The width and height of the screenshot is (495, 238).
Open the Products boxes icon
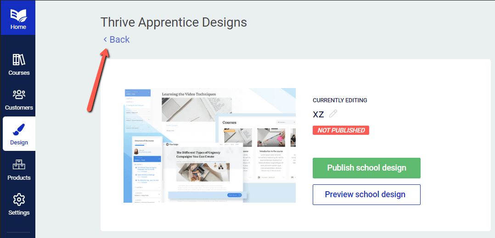point(19,165)
